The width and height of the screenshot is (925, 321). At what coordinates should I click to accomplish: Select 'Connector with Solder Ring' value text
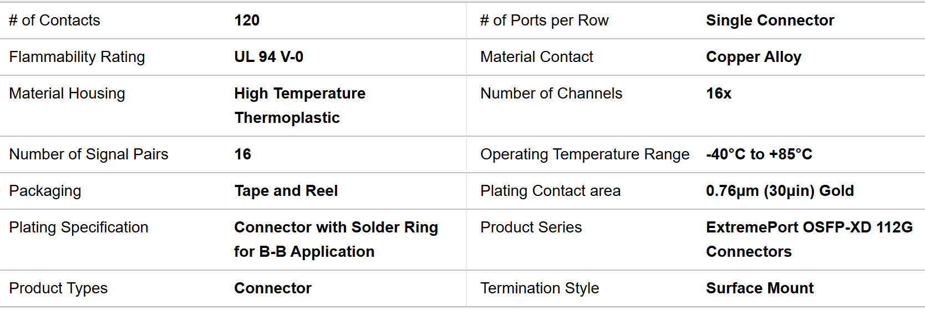click(x=336, y=227)
